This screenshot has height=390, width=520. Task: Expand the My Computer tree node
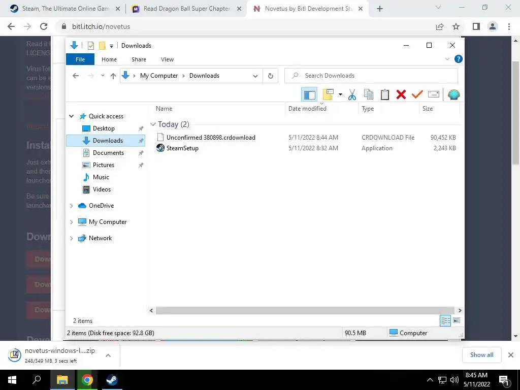pos(71,222)
